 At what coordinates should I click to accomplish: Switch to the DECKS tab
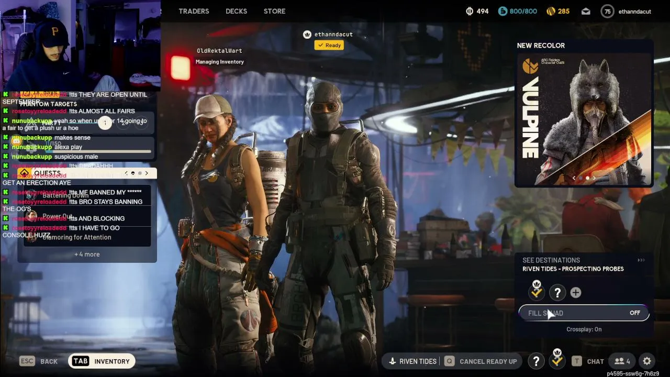236,11
